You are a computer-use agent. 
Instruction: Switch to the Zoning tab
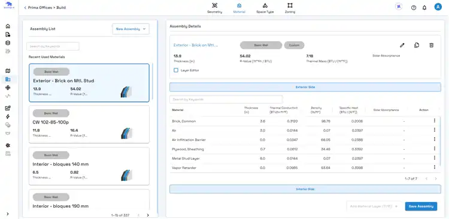[290, 8]
